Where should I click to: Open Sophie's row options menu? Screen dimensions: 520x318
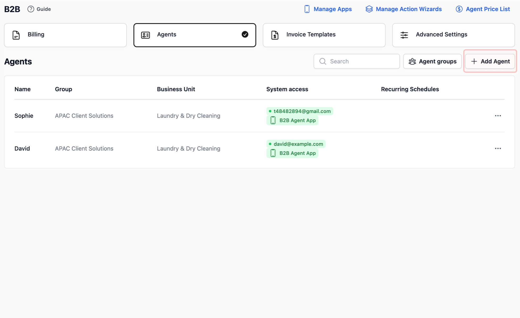click(x=498, y=116)
